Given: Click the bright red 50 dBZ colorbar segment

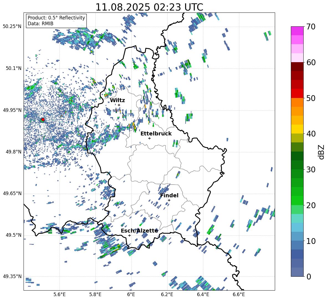Looking at the screenshot, I should [x=297, y=94].
